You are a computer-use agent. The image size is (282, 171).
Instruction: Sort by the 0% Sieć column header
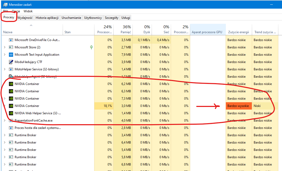click(x=161, y=30)
